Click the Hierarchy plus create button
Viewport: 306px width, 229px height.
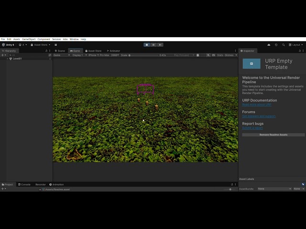click(3, 55)
